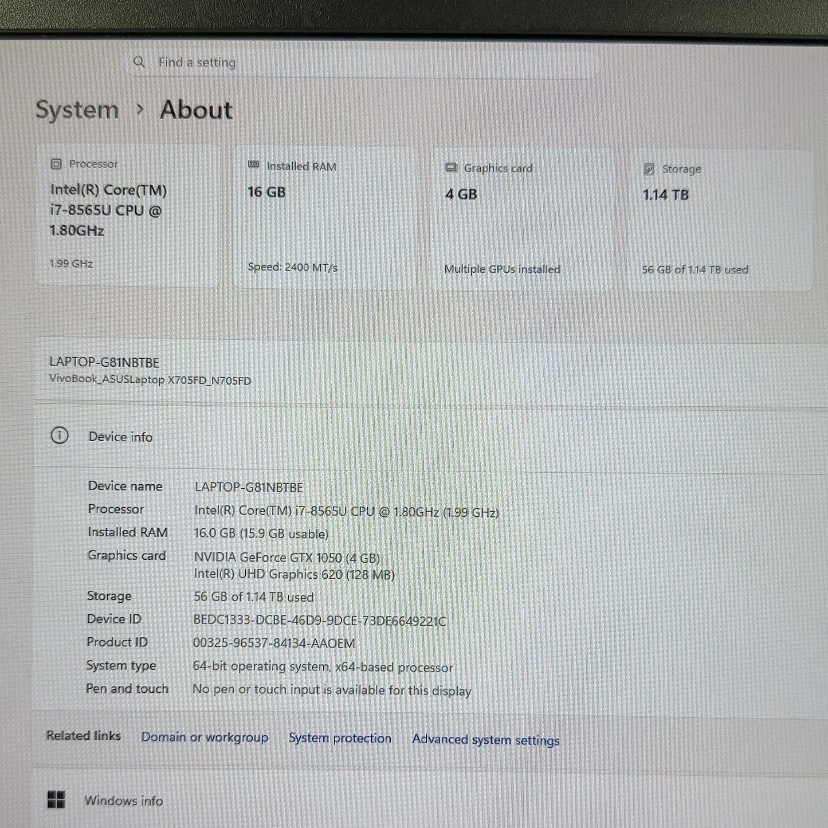This screenshot has height=828, width=828.
Task: Click the Windows logo icon
Action: (x=56, y=799)
